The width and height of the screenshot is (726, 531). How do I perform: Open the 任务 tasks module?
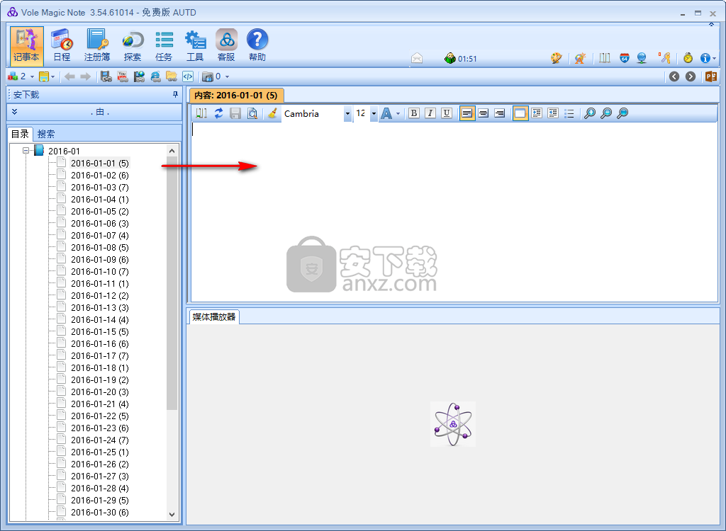164,46
